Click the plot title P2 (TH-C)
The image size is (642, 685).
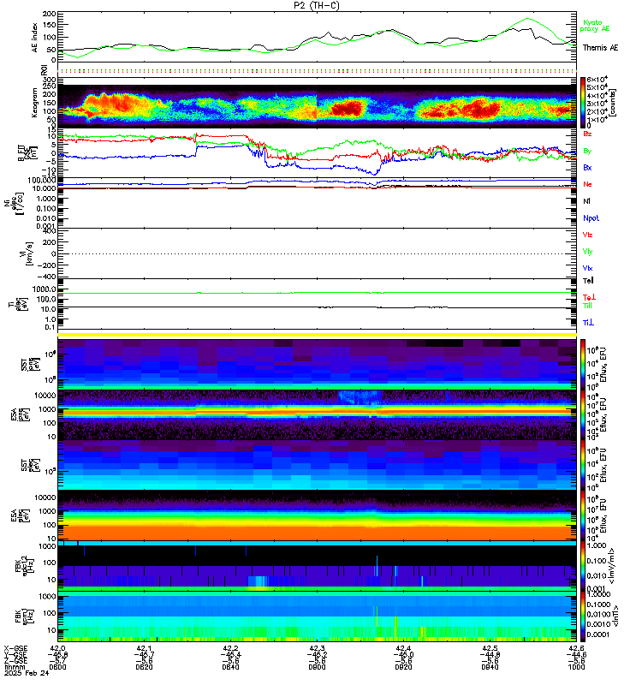[316, 5]
